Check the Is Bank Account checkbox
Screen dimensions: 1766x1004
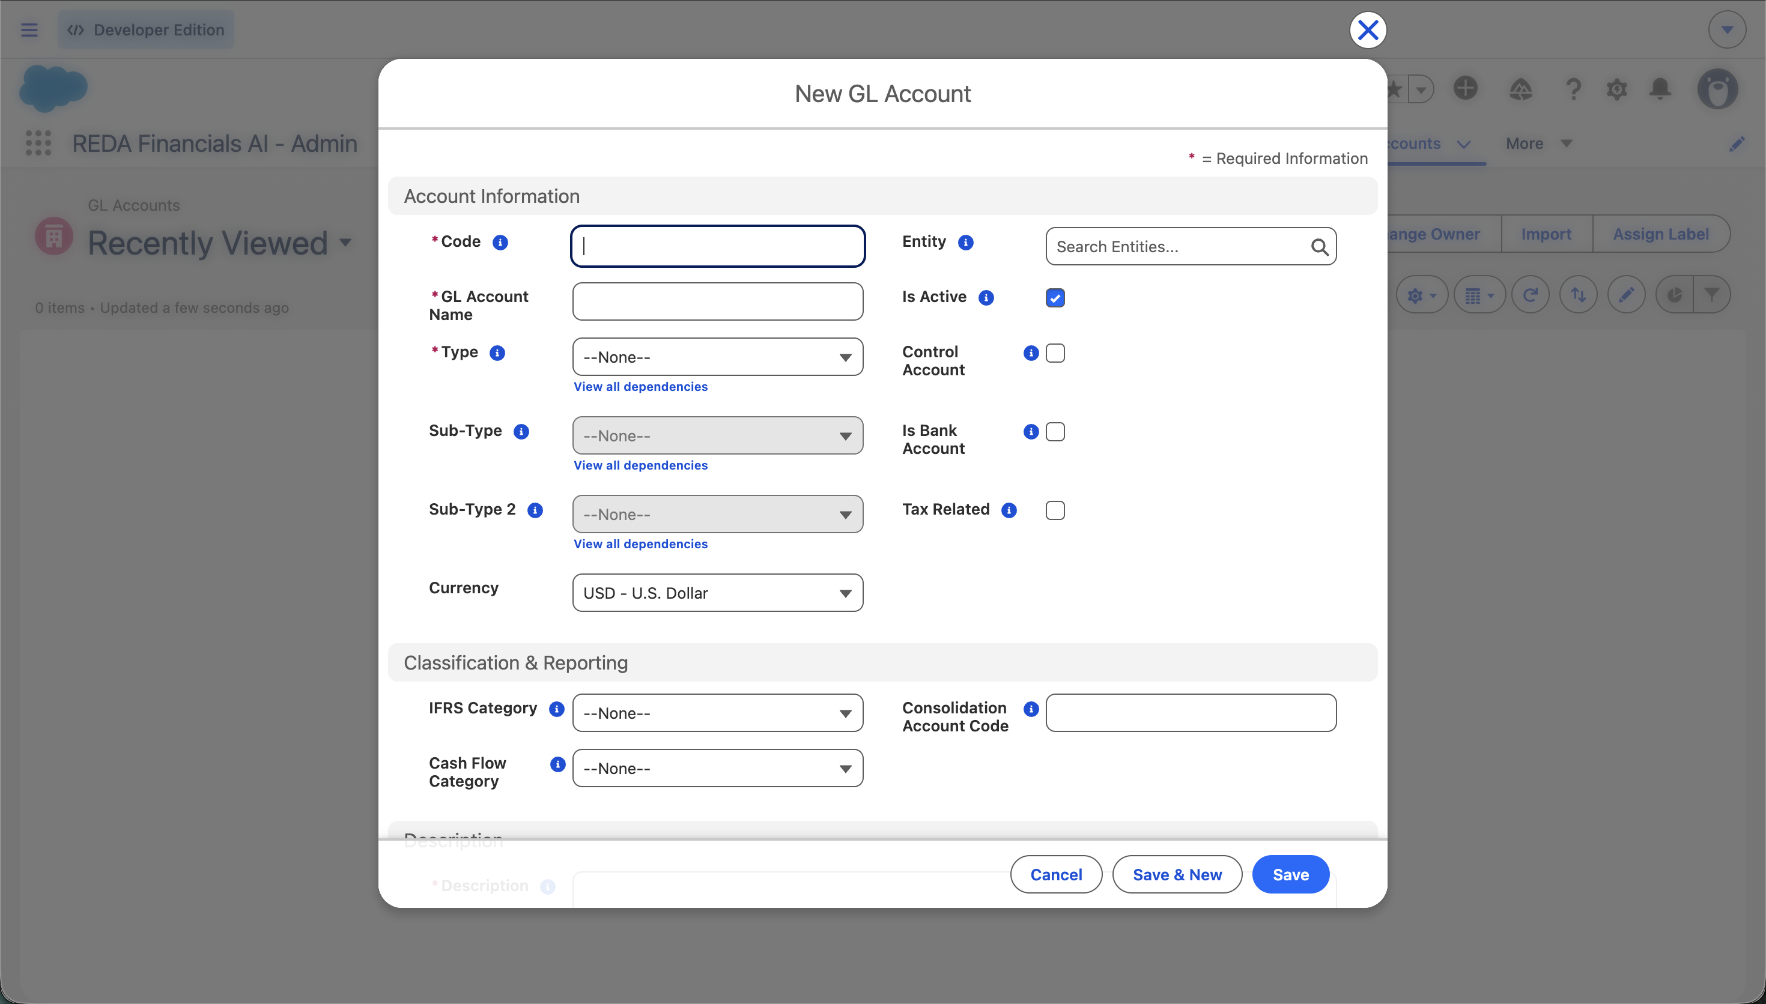[x=1055, y=432]
